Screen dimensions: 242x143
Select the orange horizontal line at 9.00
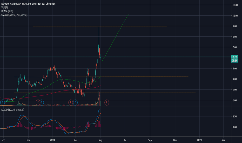pos(100,27)
